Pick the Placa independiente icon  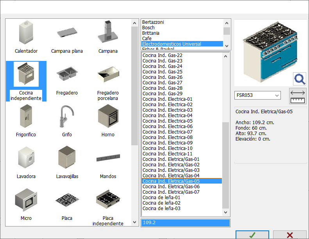(108, 200)
